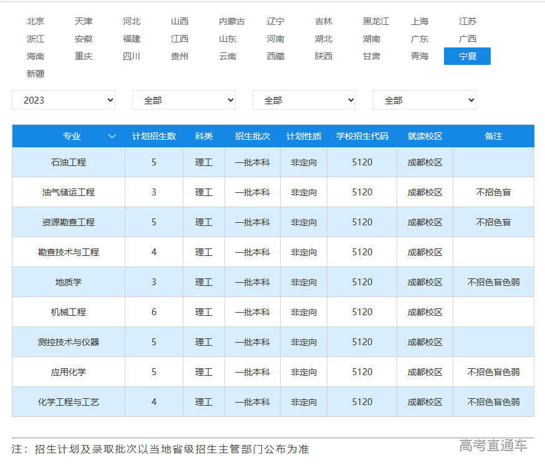This screenshot has height=470, width=545.
Task: Select the 四川 province link
Action: [132, 56]
